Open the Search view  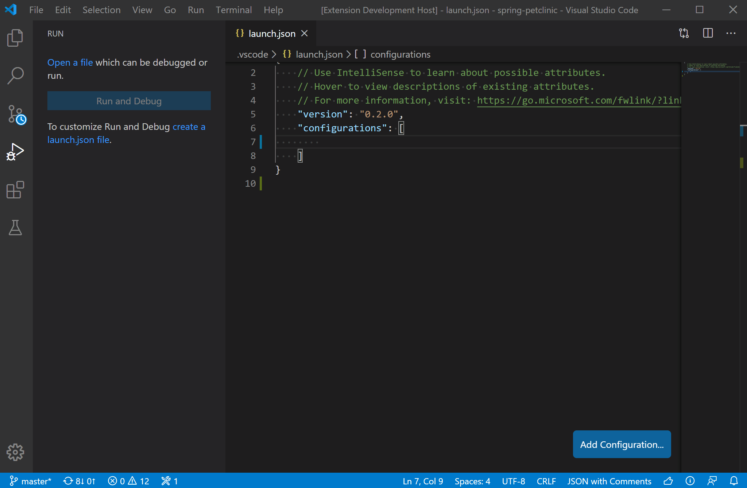pyautogui.click(x=15, y=75)
